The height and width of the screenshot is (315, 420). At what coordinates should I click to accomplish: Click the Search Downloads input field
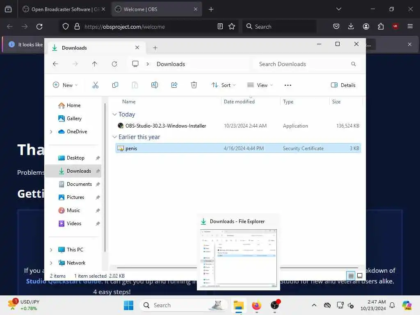tap(307, 64)
